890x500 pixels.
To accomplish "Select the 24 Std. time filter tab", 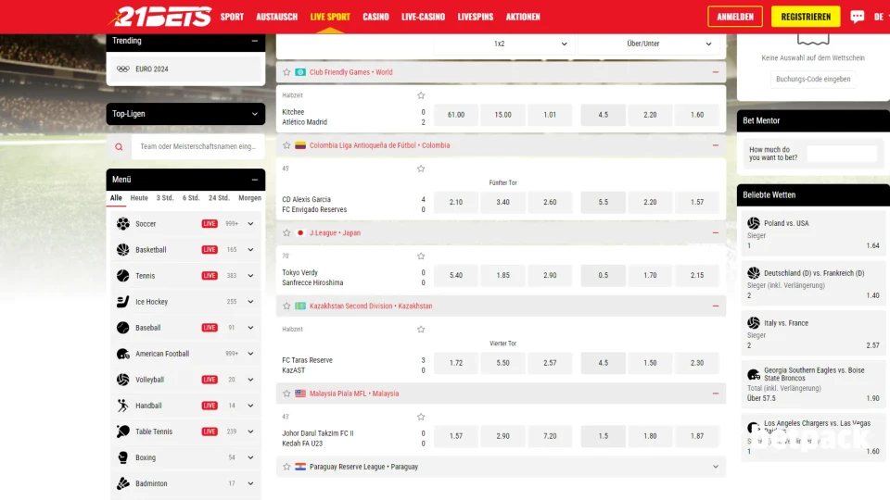I will [219, 198].
